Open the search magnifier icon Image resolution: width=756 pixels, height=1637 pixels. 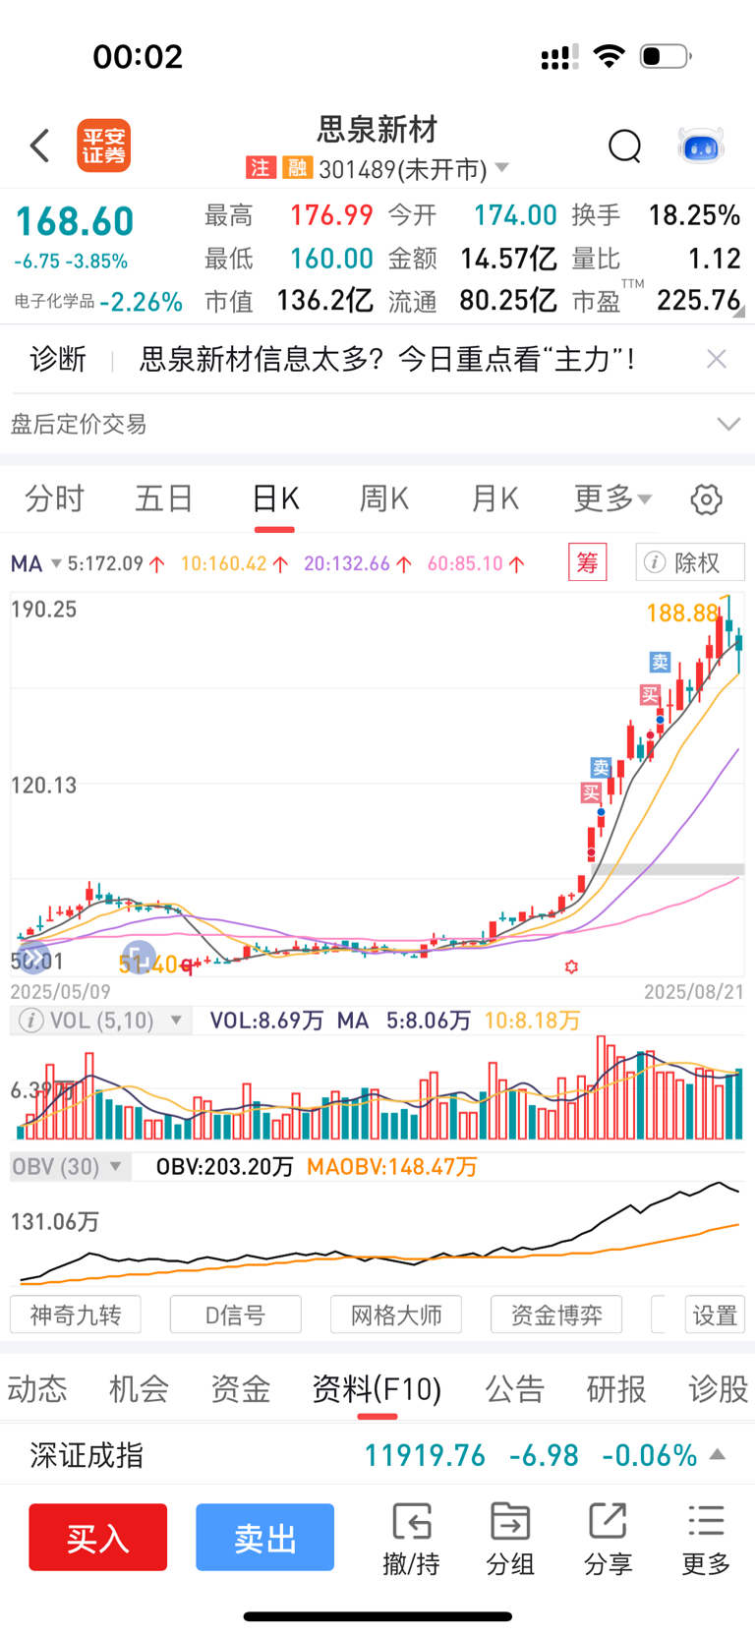tap(624, 146)
